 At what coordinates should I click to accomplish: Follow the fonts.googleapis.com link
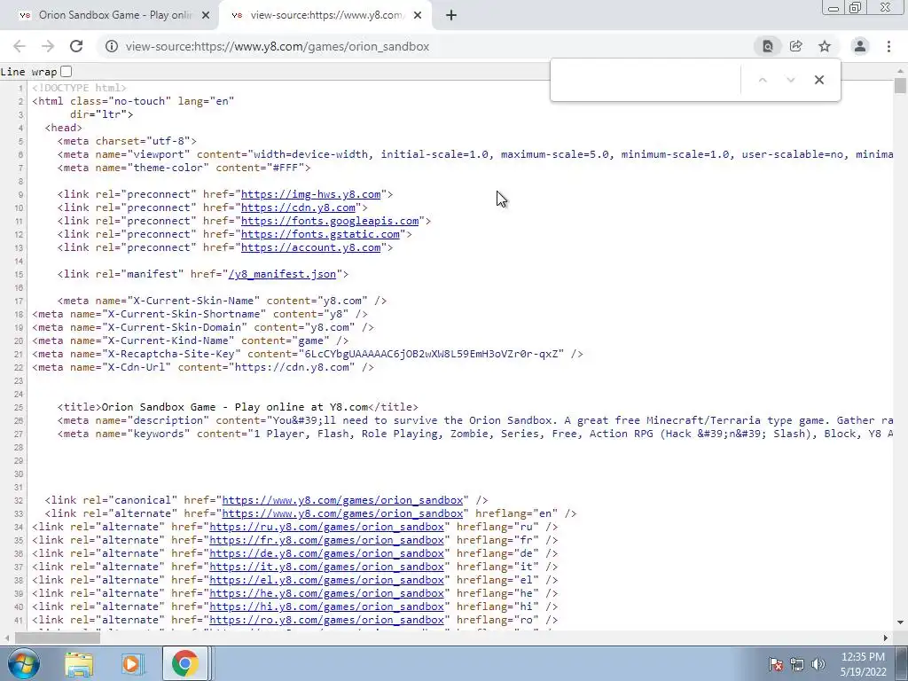[330, 221]
